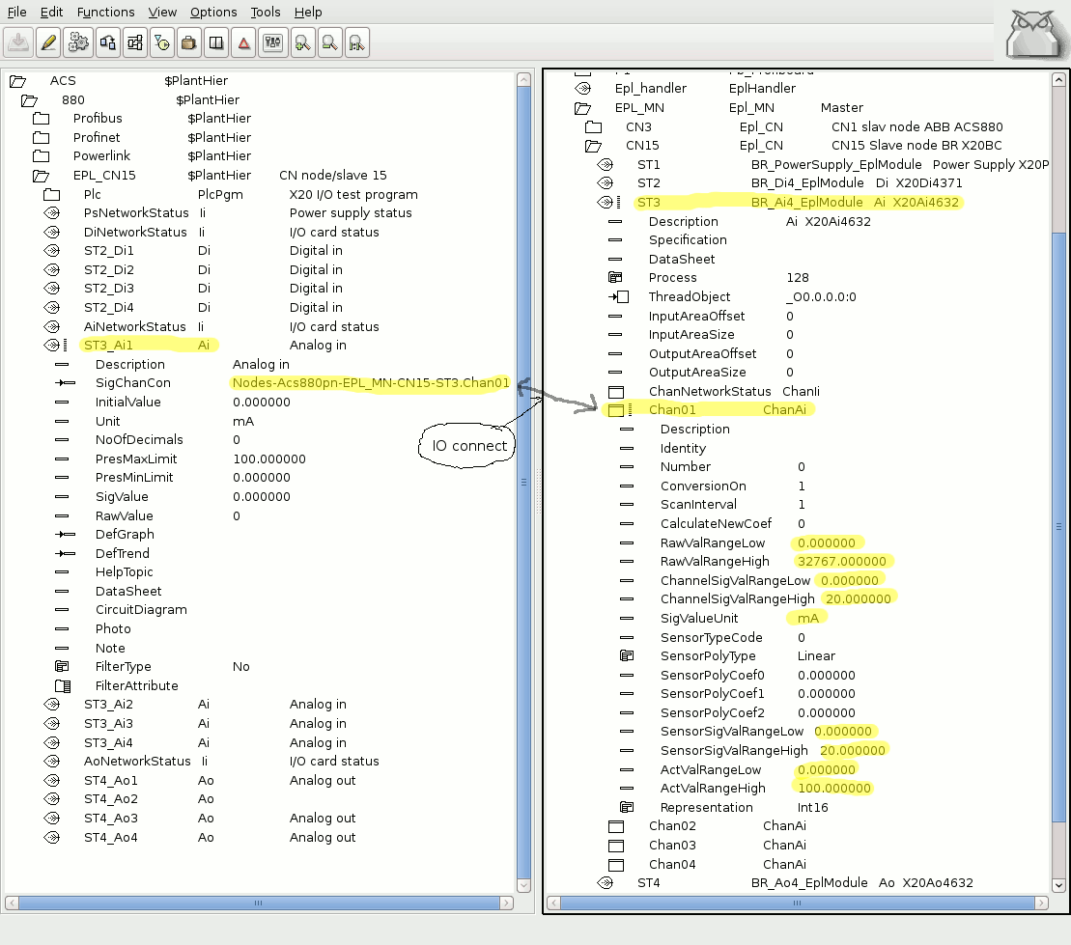Expand the Chan02 channel object
Image resolution: width=1071 pixels, height=945 pixels.
click(x=616, y=826)
